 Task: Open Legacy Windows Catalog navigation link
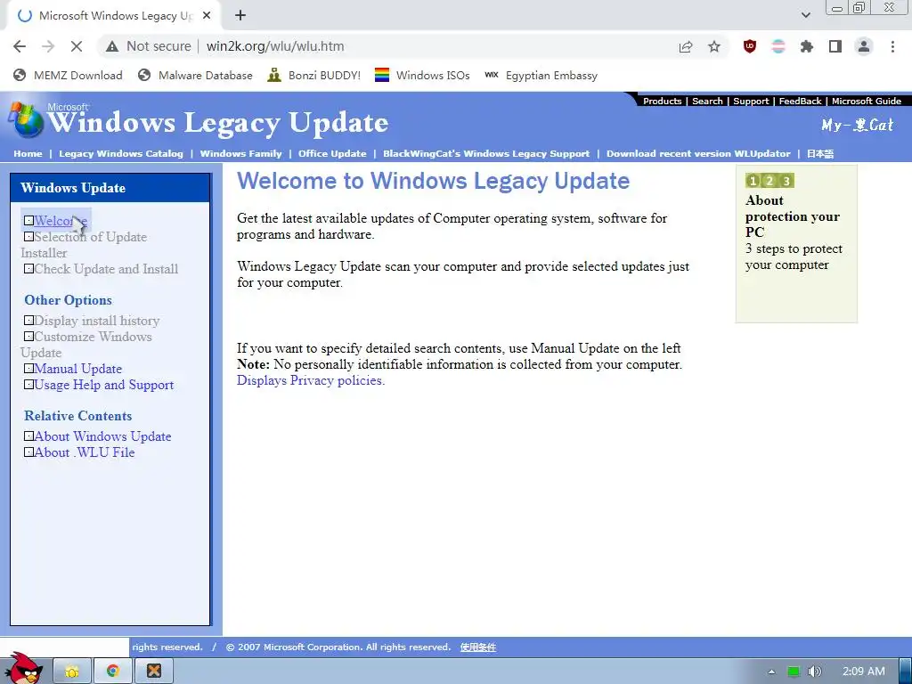point(121,153)
